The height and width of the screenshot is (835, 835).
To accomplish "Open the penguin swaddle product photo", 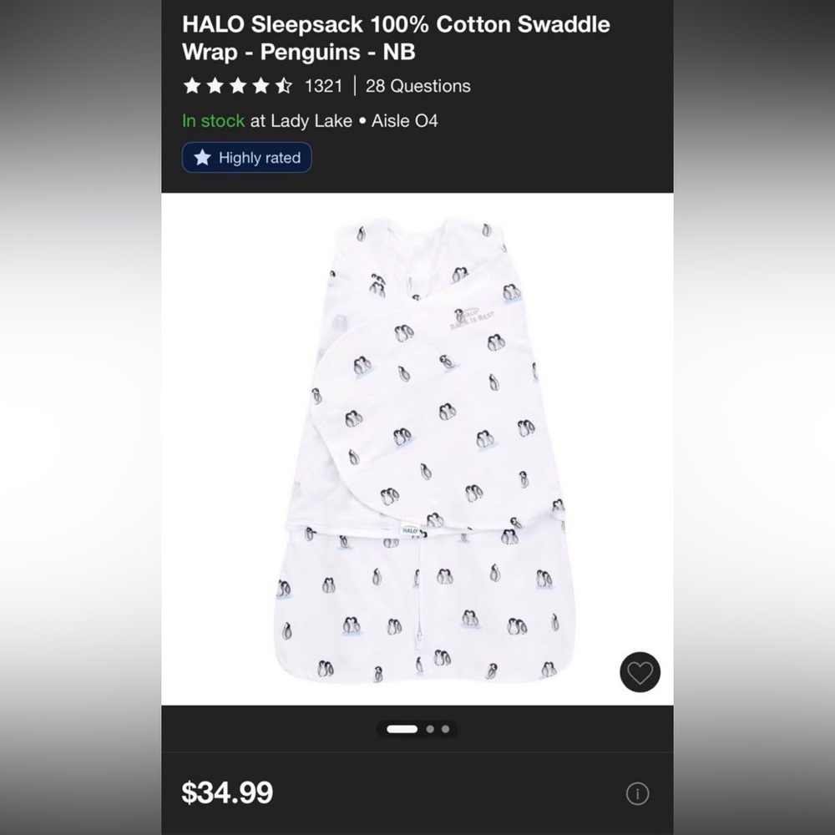I will (x=417, y=449).
